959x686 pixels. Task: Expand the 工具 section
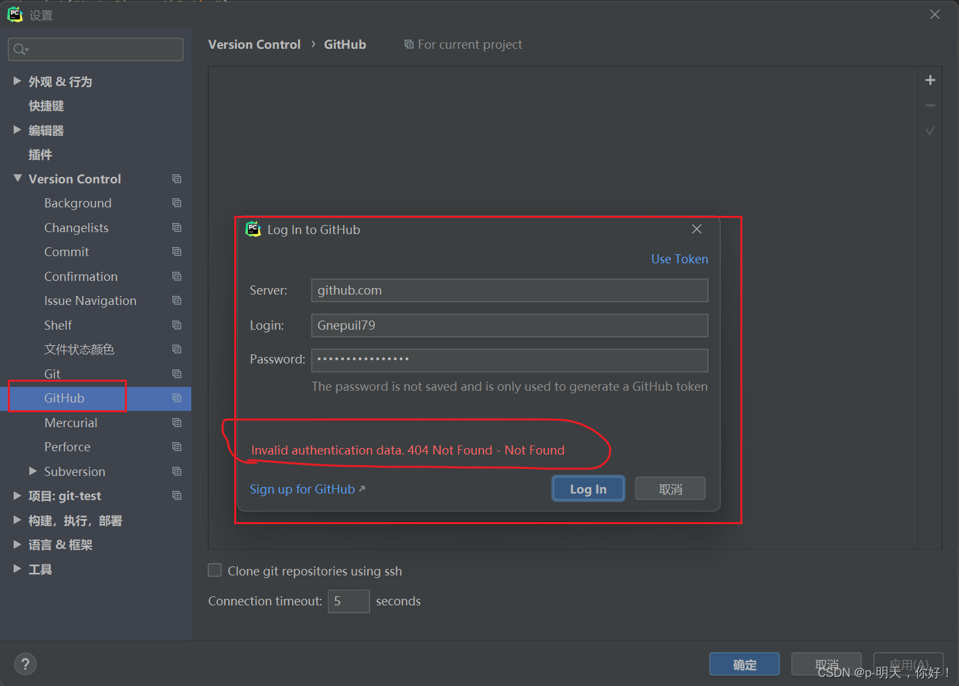click(18, 568)
